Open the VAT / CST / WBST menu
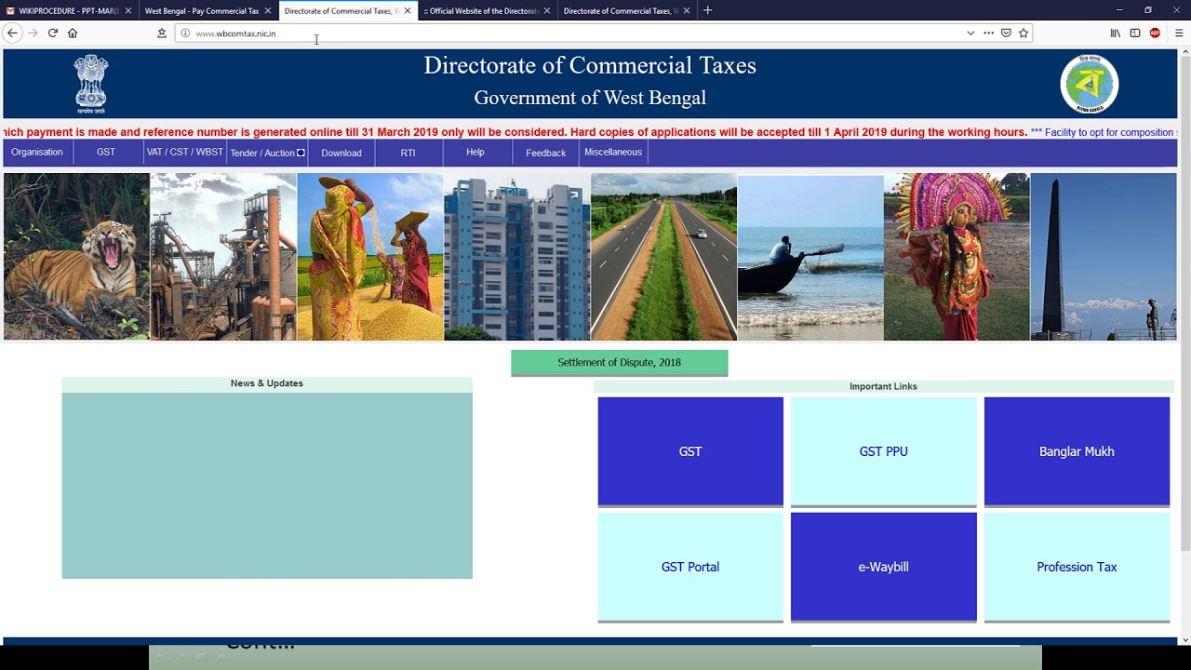Screen dimensions: 1191x670 coord(184,152)
